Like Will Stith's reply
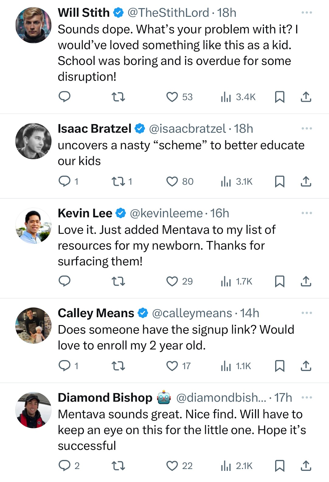The width and height of the screenshot is (329, 482). 172,97
